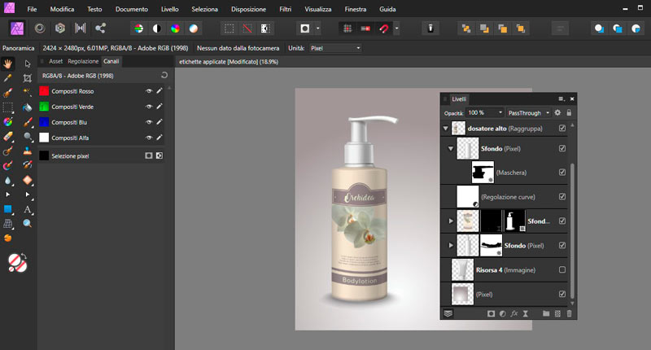Click the foreground/background colour selector circles
This screenshot has width=651, height=350.
(x=17, y=263)
